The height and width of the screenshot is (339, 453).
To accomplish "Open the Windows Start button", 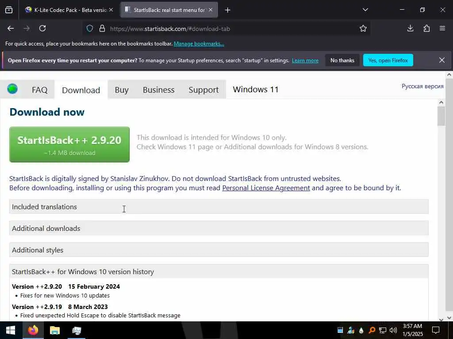I will [11, 330].
